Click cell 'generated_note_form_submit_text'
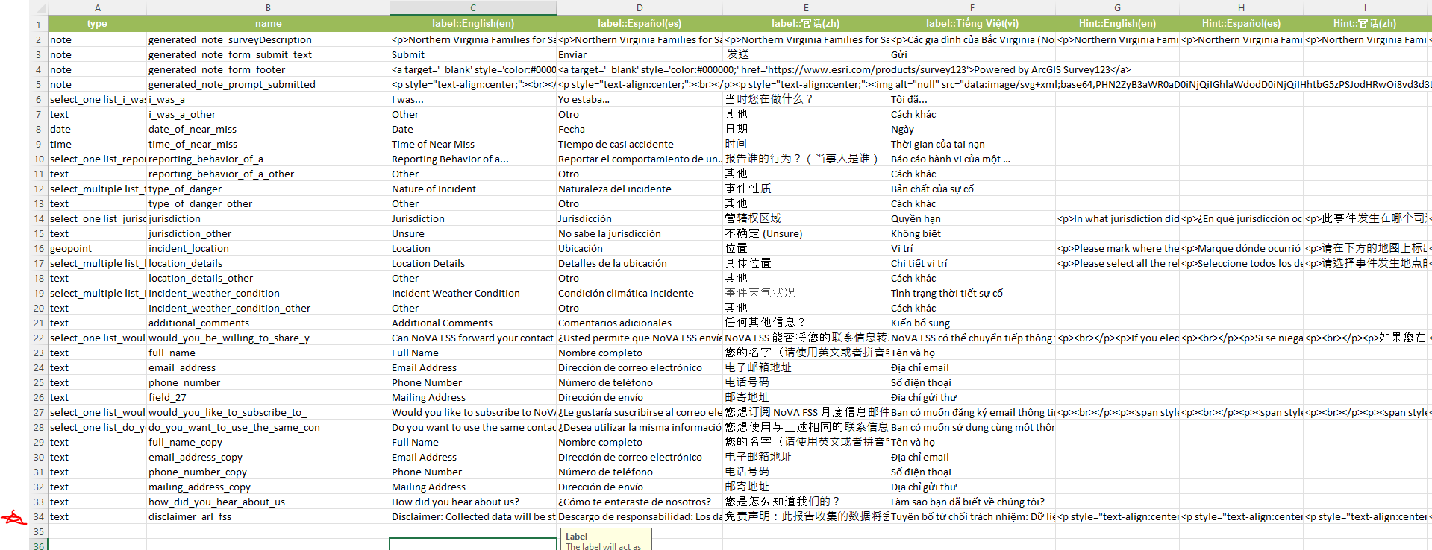Viewport: 1432px width, 550px height. (x=268, y=54)
